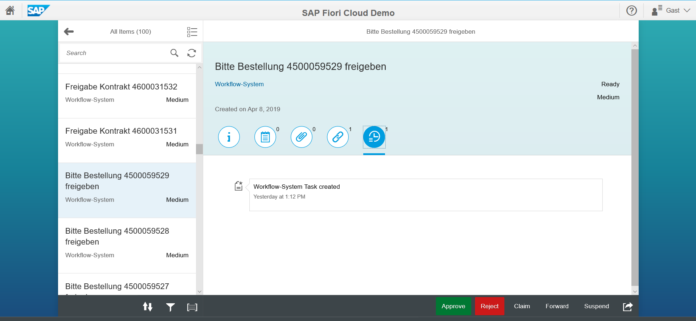Click 'All Items (100)' header
The image size is (696, 321).
131,32
